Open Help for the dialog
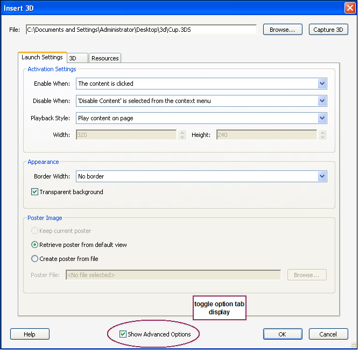359x351 pixels. tap(30, 334)
